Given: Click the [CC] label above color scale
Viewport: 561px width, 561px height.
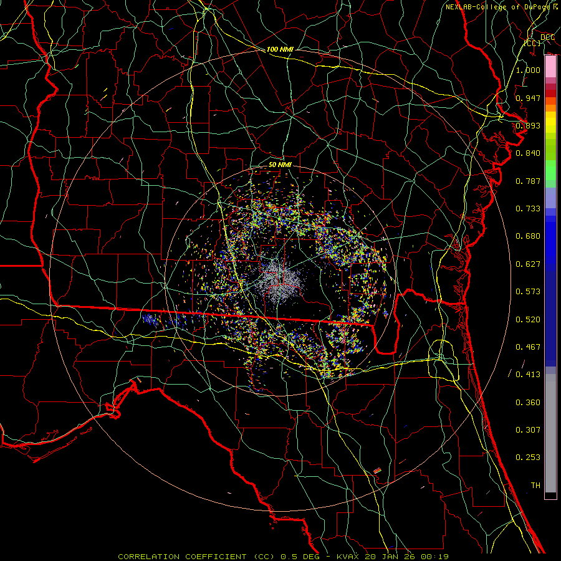Looking at the screenshot, I should tap(531, 44).
